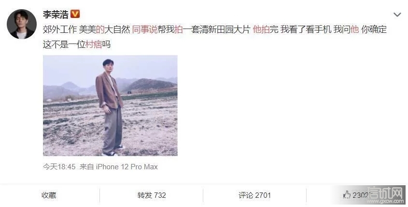
Task: Click the thumbs-up like icon
Action: coord(347,195)
